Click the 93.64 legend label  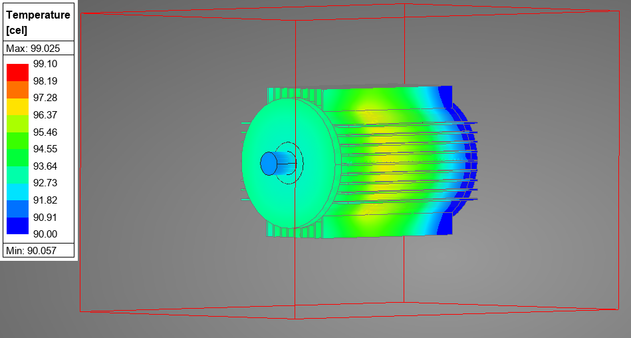tap(45, 166)
